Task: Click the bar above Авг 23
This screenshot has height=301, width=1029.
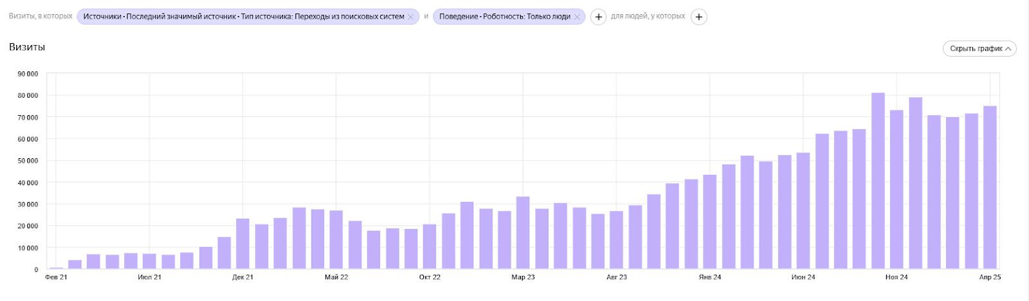Action: coord(617,240)
